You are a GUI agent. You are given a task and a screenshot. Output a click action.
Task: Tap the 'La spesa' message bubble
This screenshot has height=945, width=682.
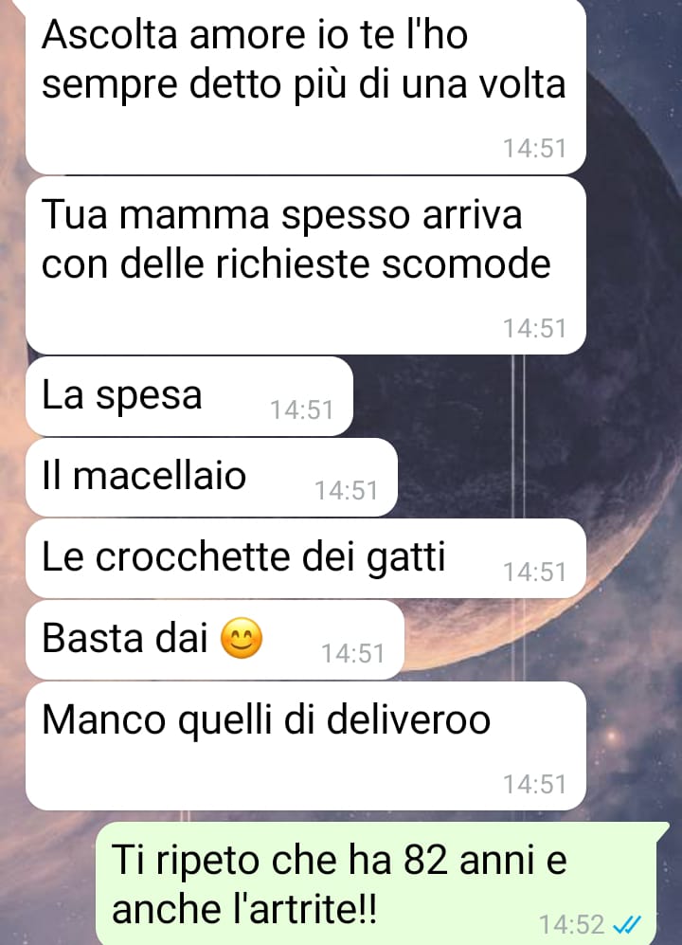189,396
